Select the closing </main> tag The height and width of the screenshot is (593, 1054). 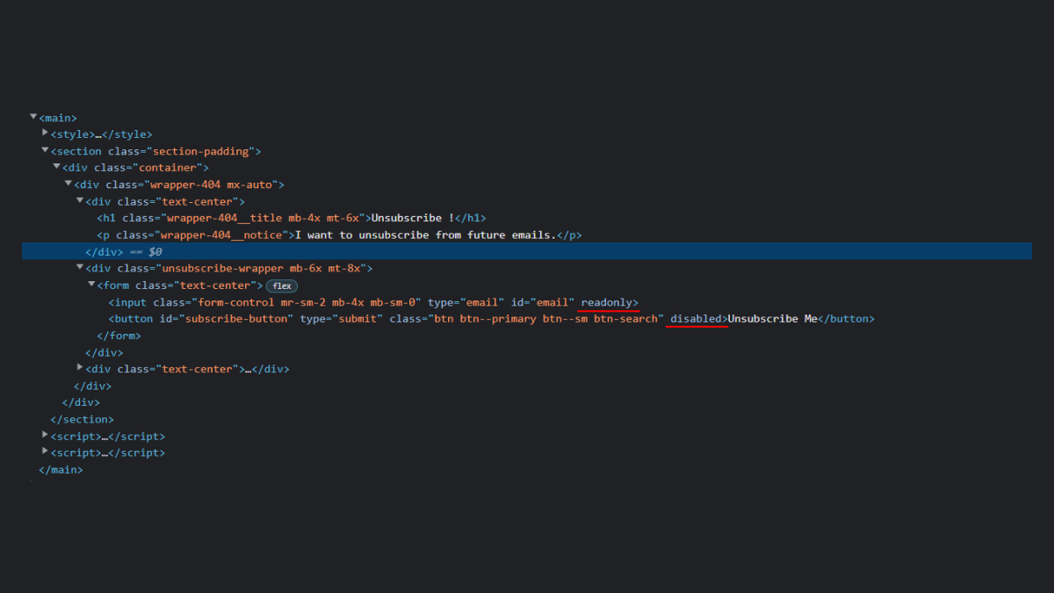coord(61,470)
